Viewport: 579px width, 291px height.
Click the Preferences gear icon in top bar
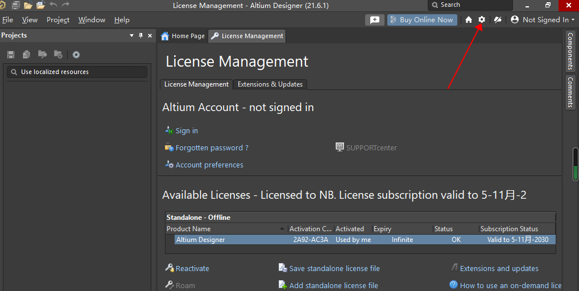(x=482, y=19)
